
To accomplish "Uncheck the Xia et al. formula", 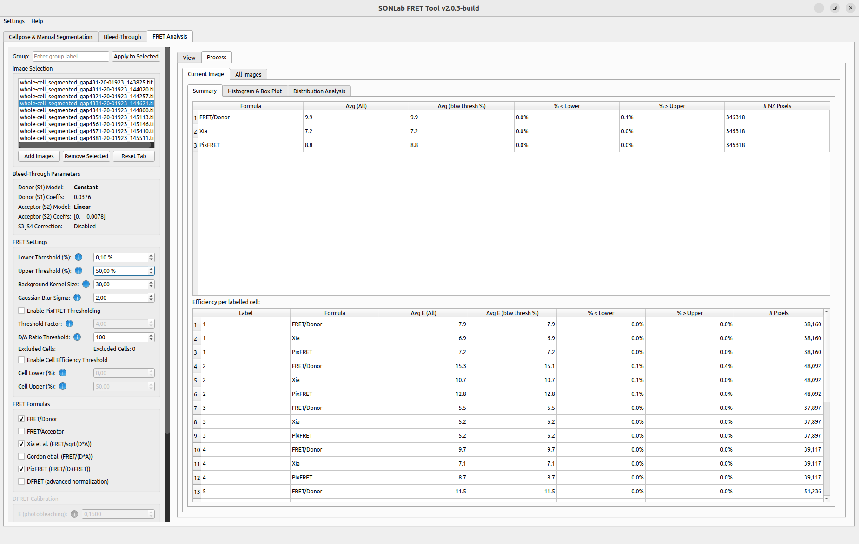I will pyautogui.click(x=21, y=444).
